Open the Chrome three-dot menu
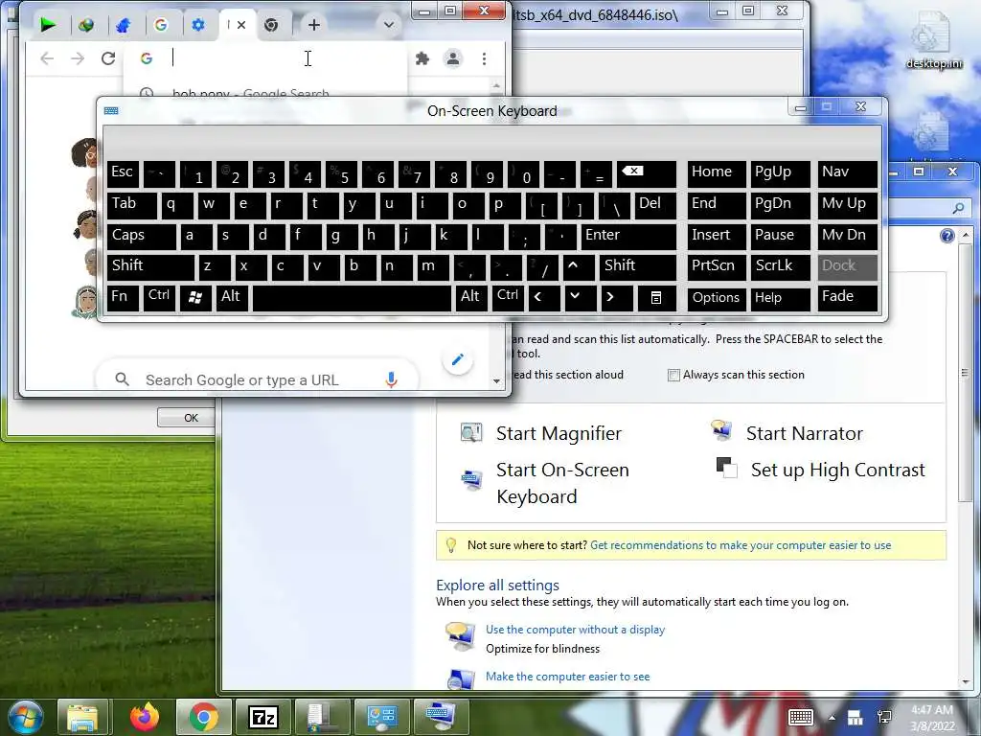The height and width of the screenshot is (736, 981). pos(484,58)
